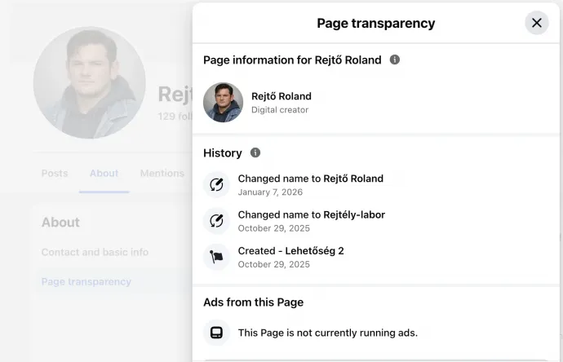The height and width of the screenshot is (362, 563).
Task: Select Page transparency in About sidebar
Action: 86,281
